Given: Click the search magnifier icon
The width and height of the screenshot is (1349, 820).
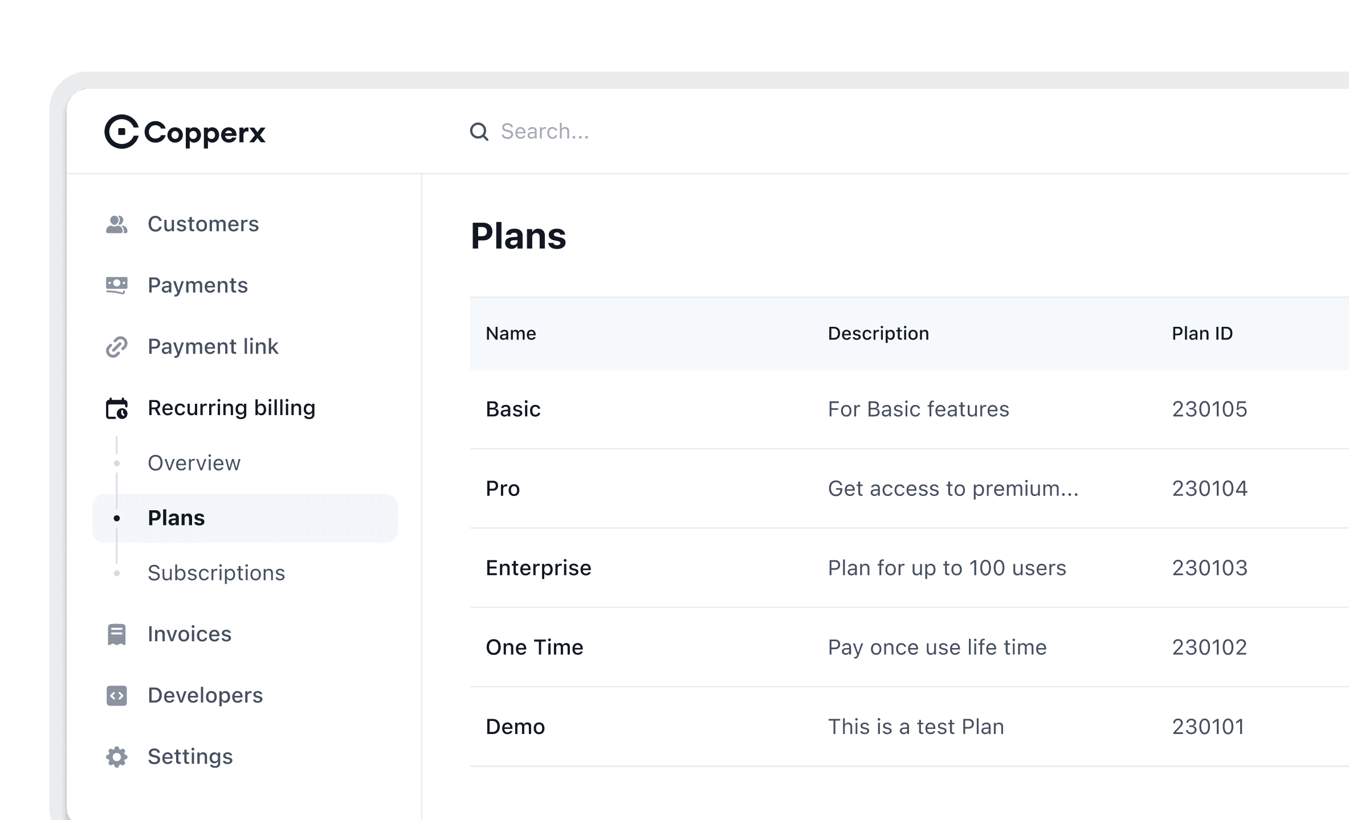Looking at the screenshot, I should click(x=479, y=132).
